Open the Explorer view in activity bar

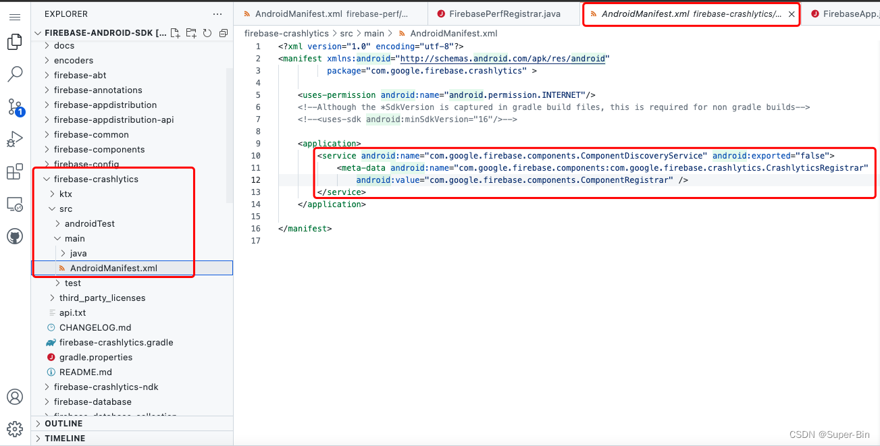coord(15,43)
